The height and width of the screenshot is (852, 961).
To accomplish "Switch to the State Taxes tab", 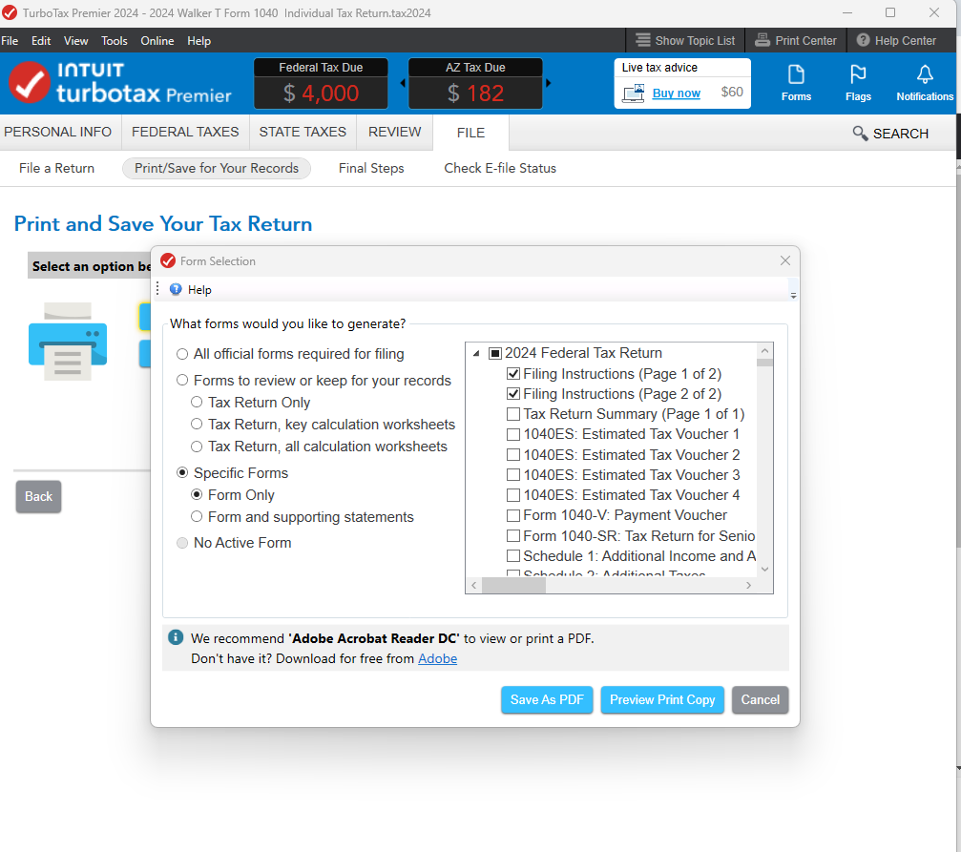I will coord(303,132).
